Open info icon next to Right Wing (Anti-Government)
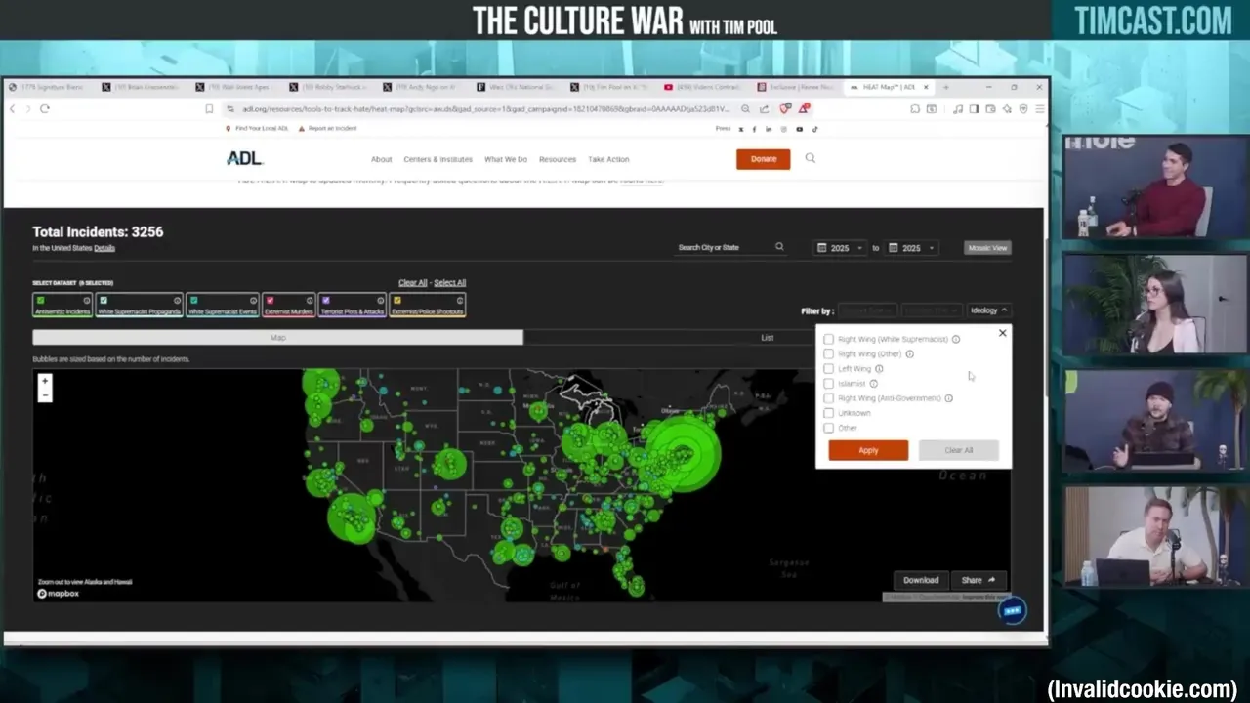 coord(948,398)
